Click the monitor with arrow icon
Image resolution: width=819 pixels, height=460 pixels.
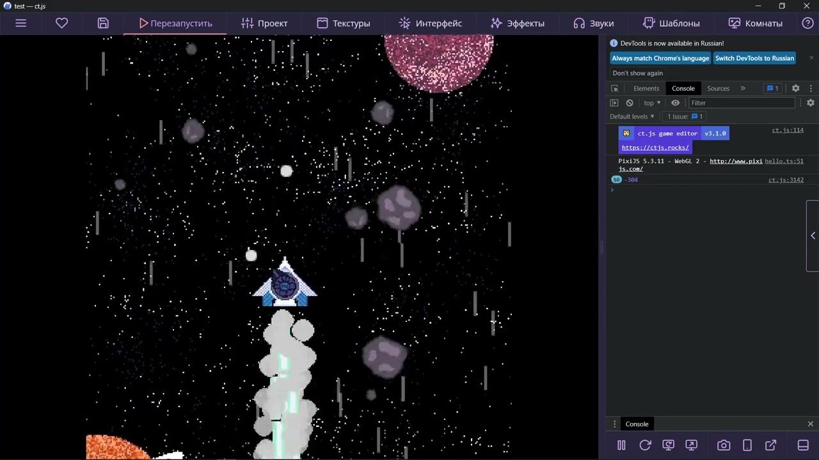pyautogui.click(x=691, y=445)
